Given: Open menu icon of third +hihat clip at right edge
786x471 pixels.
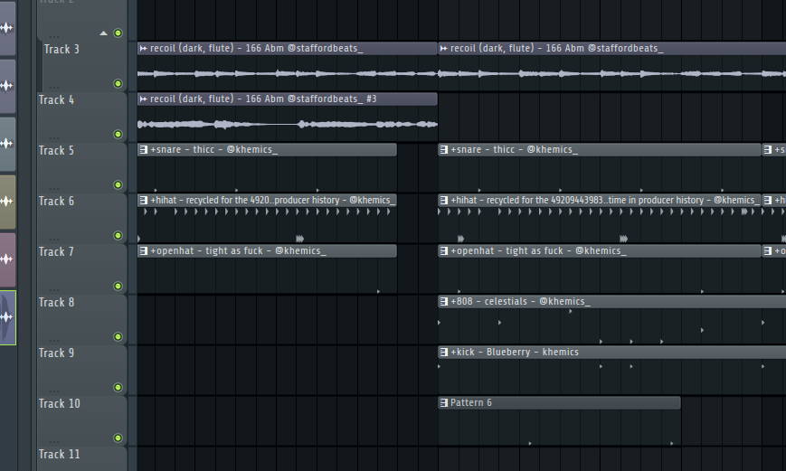Looking at the screenshot, I should (767, 200).
